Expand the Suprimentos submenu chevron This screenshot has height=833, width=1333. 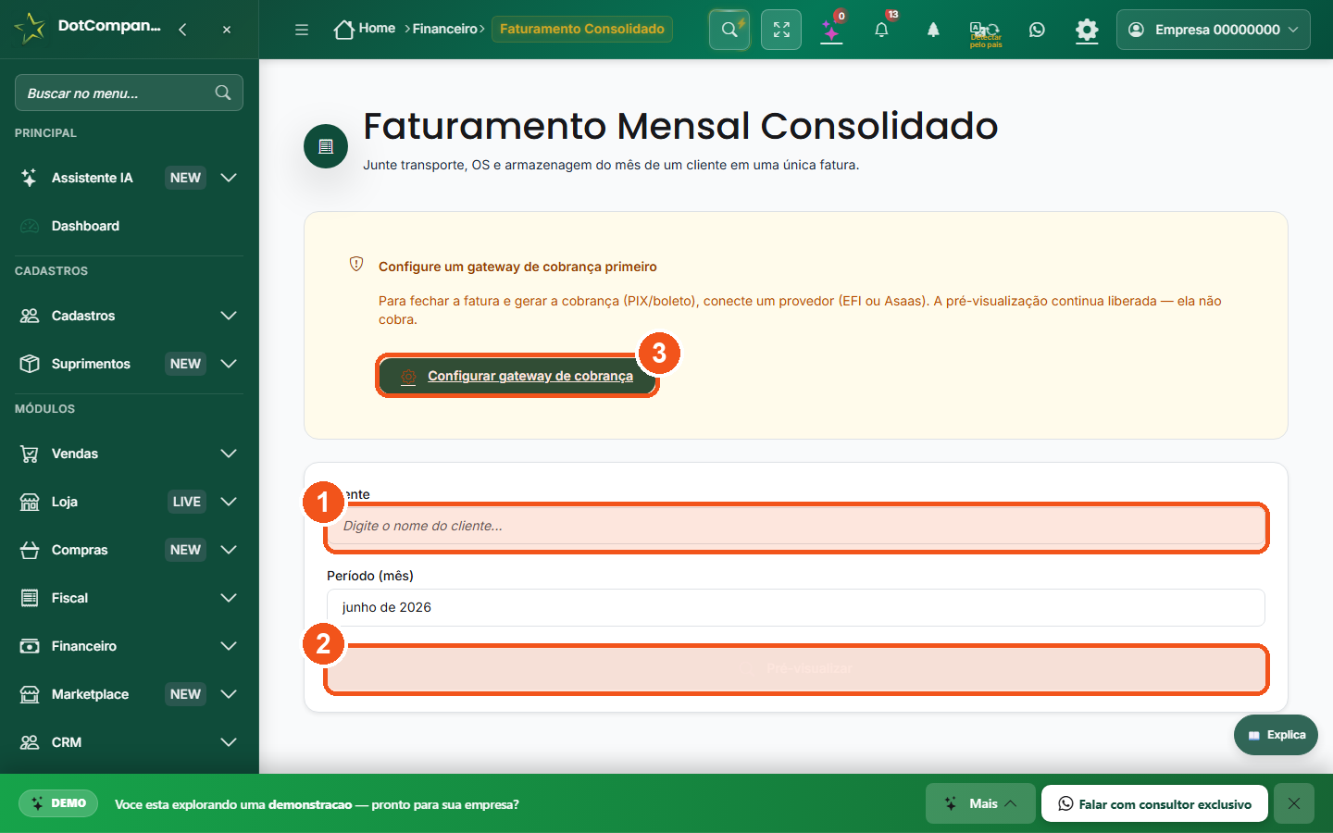(x=229, y=364)
